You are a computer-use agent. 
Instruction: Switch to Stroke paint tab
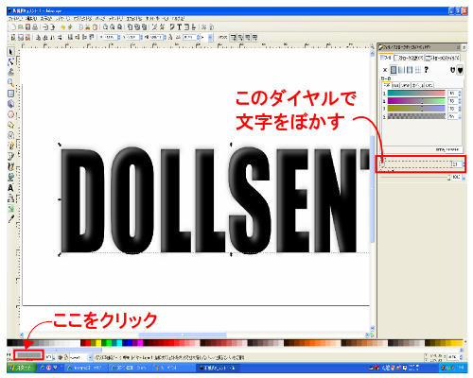(409, 58)
